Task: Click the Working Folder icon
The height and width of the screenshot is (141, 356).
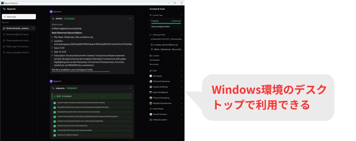Action: [x=151, y=35]
